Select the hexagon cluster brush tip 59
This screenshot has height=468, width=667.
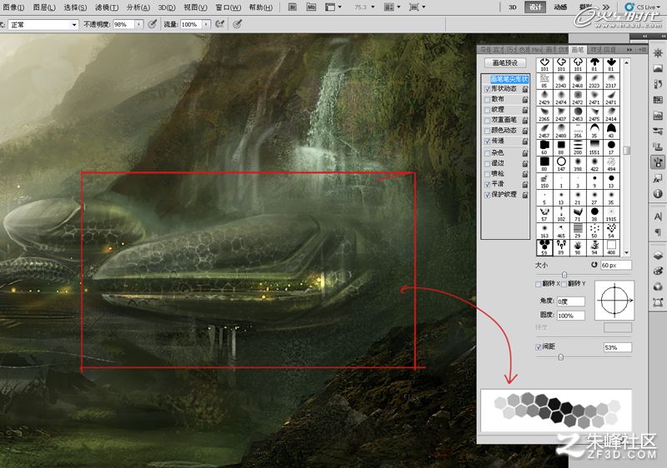coord(544,247)
